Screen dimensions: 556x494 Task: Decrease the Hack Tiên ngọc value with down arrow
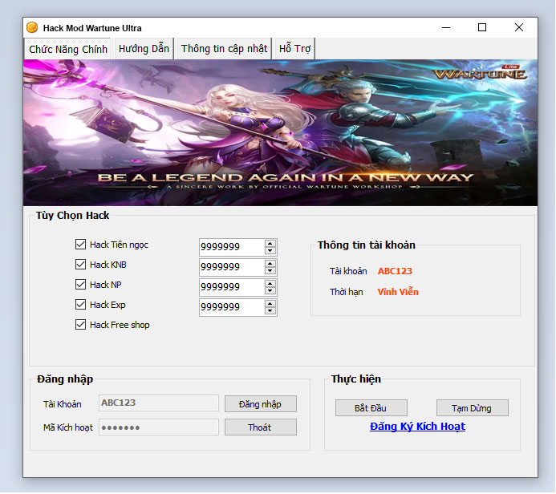tap(270, 251)
